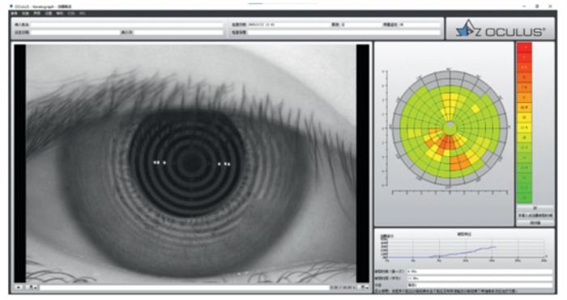Open the second menu in the menu bar
This screenshot has width=567, height=300.
coord(25,14)
